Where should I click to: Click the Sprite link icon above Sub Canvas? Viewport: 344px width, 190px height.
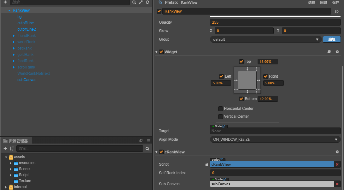tap(224, 179)
